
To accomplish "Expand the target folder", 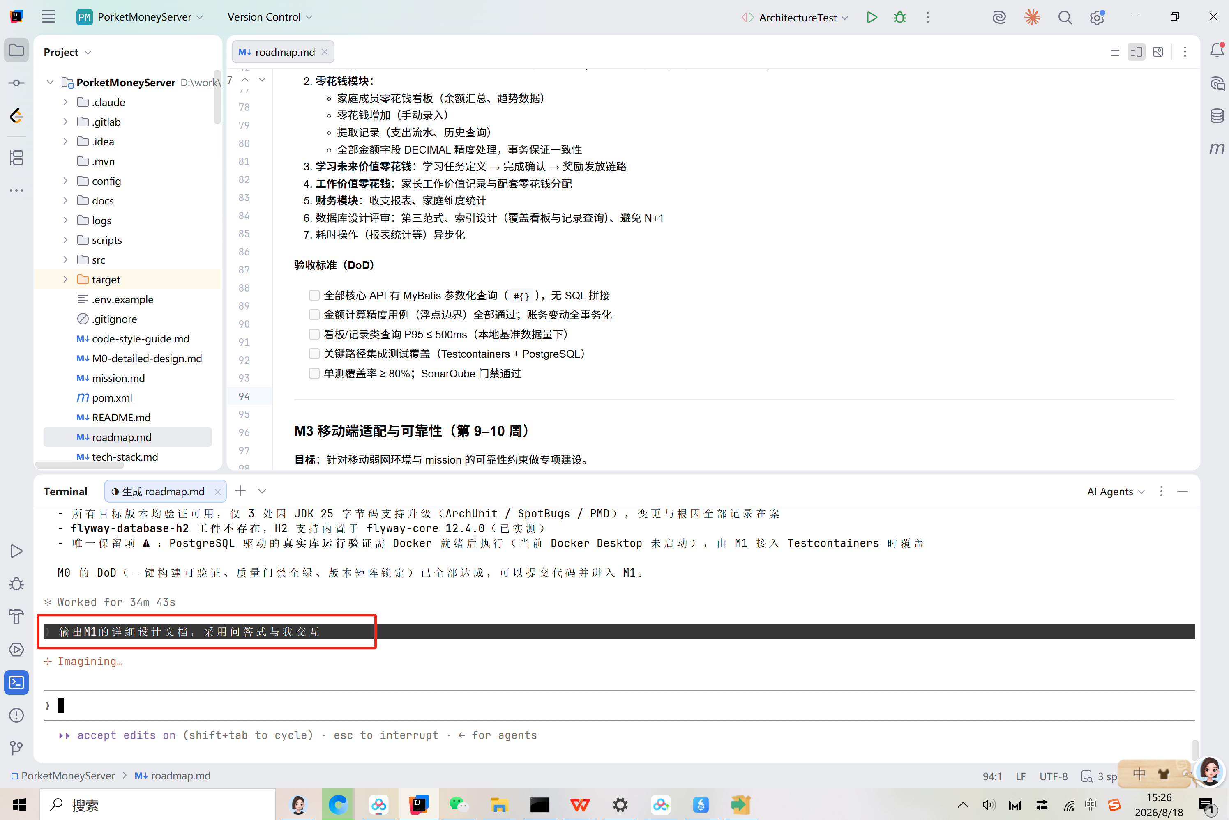I will 65,279.
